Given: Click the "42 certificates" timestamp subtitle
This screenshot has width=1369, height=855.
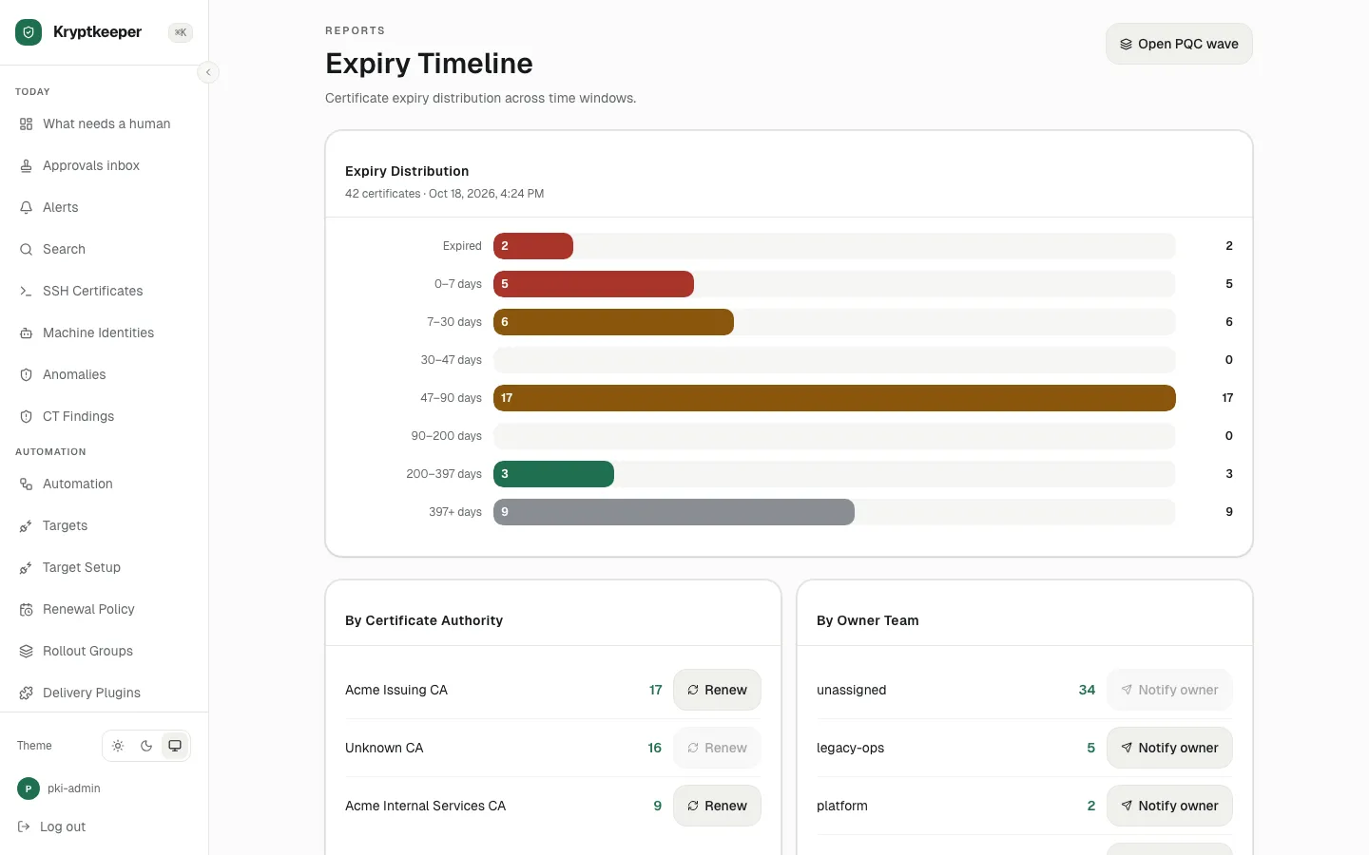Looking at the screenshot, I should (x=444, y=194).
